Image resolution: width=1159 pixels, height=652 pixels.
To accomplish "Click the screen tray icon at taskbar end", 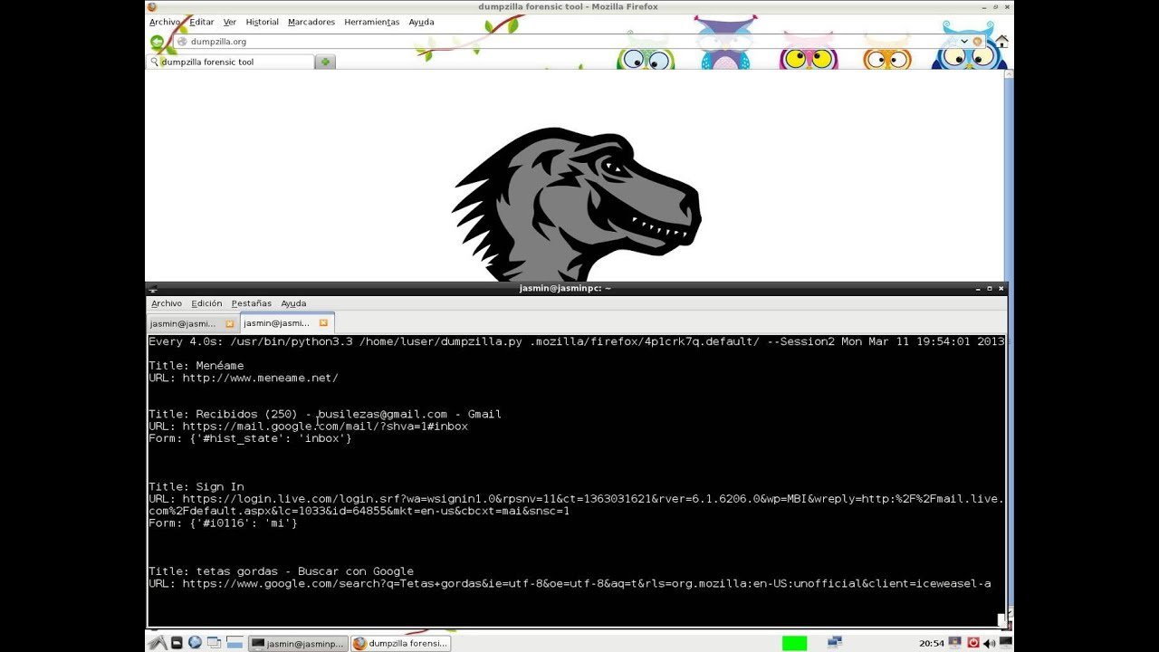I will tap(1005, 643).
